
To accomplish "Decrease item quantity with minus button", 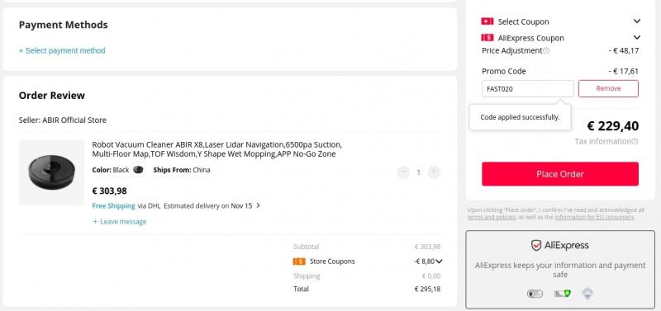I will 403,172.
